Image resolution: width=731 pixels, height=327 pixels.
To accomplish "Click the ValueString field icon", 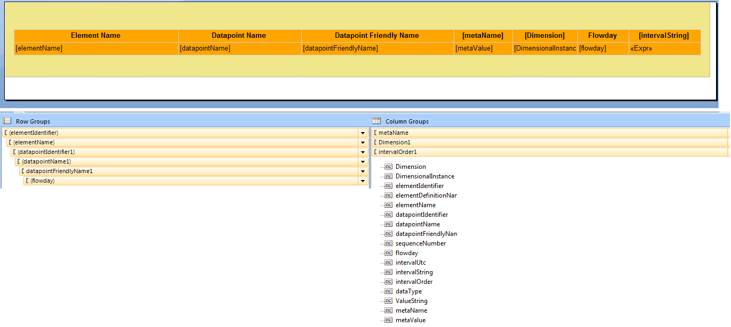I will click(388, 301).
